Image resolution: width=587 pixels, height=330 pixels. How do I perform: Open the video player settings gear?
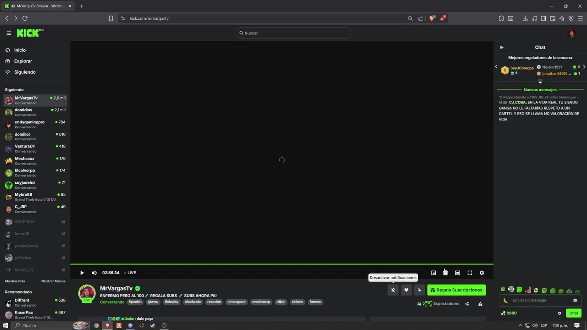482,273
